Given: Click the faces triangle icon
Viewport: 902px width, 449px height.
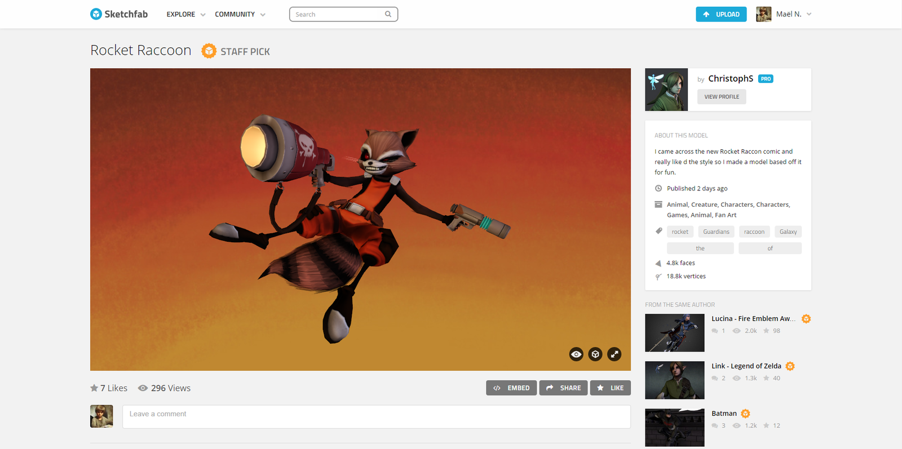Looking at the screenshot, I should click(x=658, y=263).
